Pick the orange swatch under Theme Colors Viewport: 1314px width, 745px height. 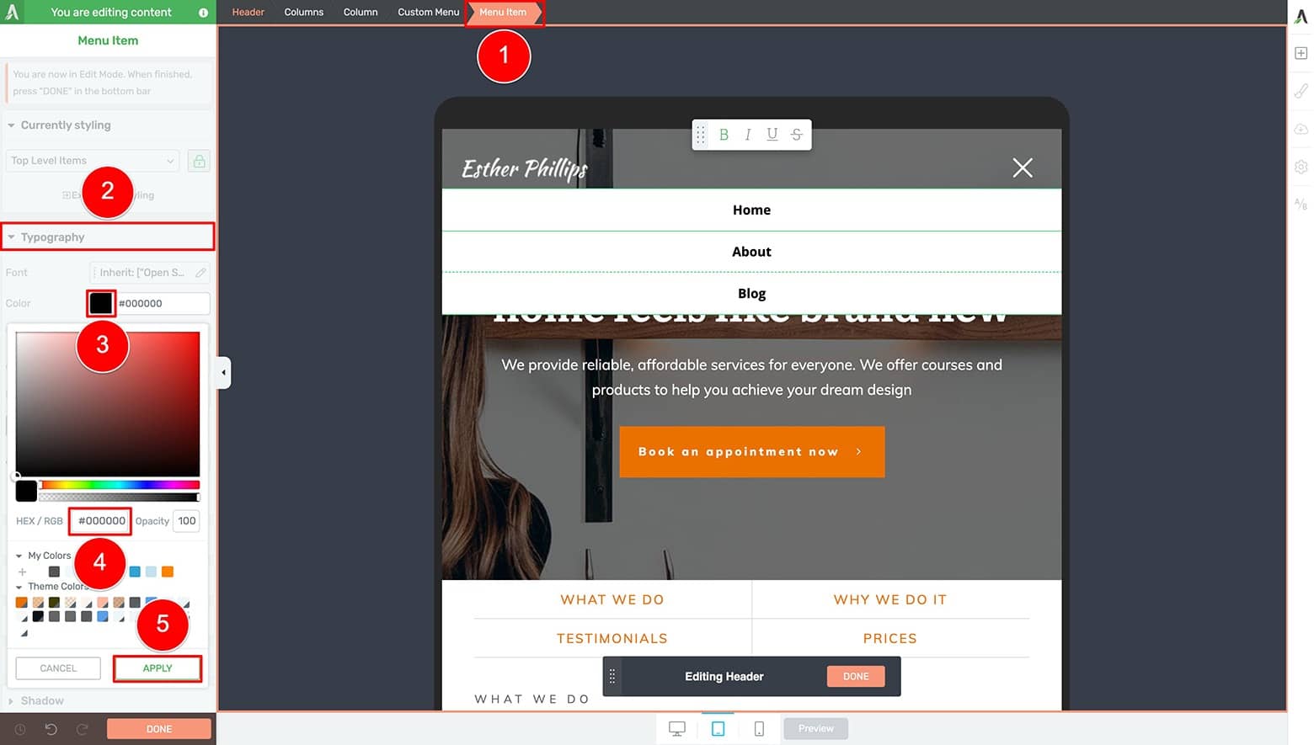tap(21, 602)
